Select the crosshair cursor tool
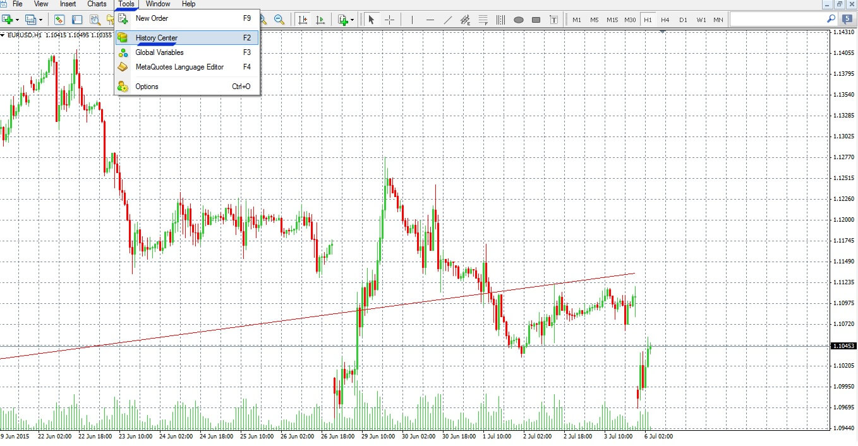The height and width of the screenshot is (446, 858). point(389,20)
